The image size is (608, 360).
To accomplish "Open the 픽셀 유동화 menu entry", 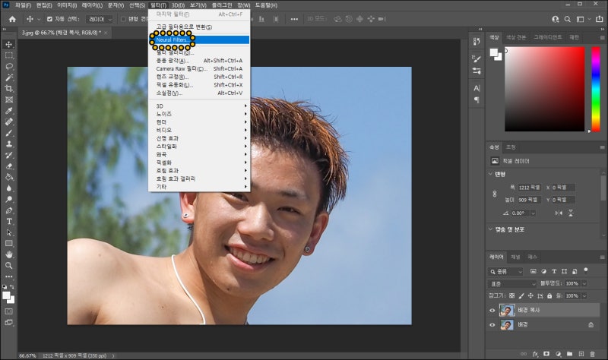I will (x=199, y=85).
